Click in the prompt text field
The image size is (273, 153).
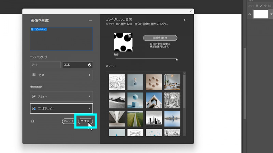click(61, 39)
